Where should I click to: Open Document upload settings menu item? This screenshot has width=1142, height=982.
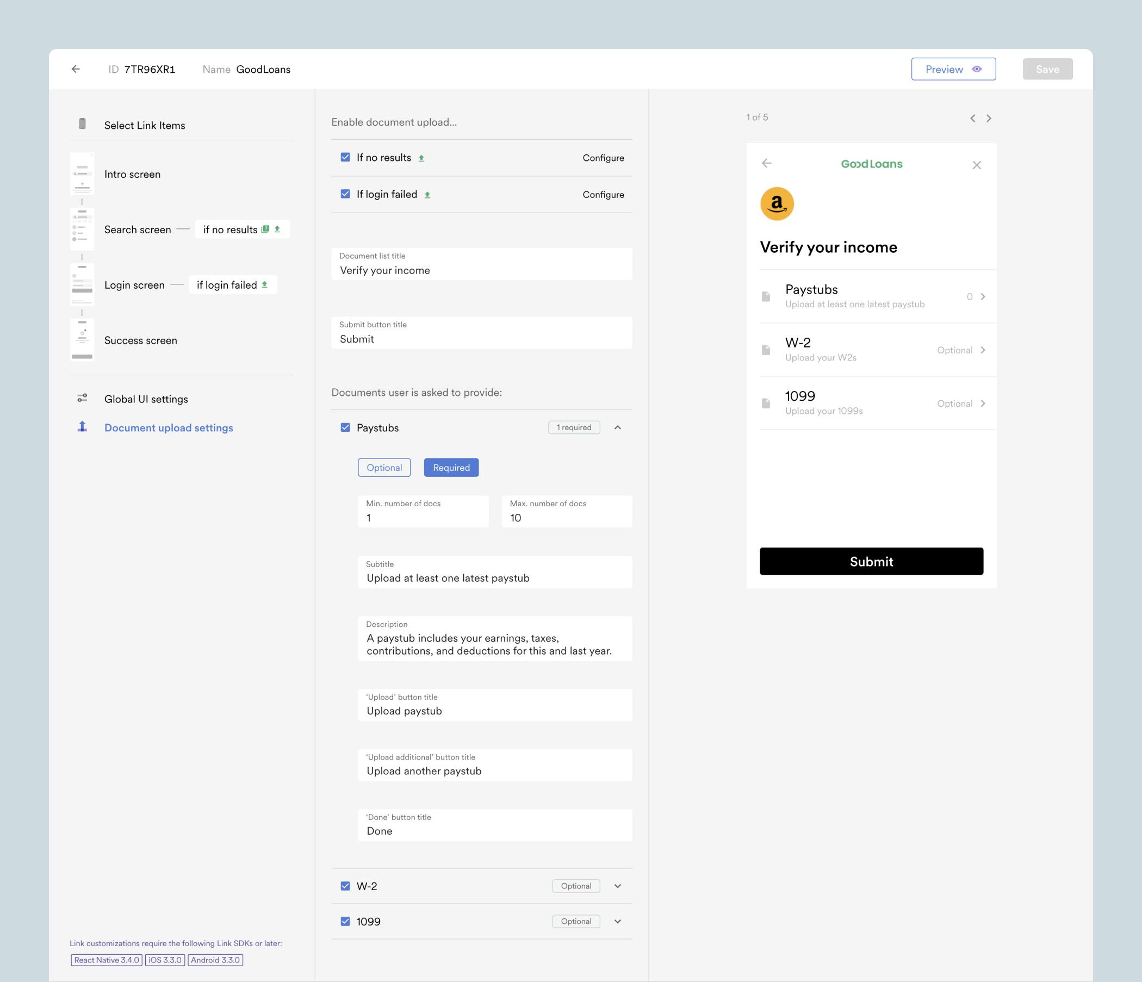(169, 426)
